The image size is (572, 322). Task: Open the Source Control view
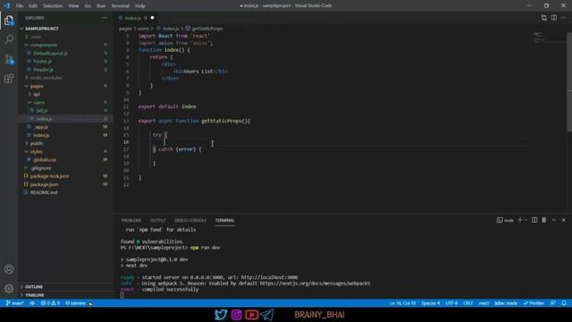9,59
